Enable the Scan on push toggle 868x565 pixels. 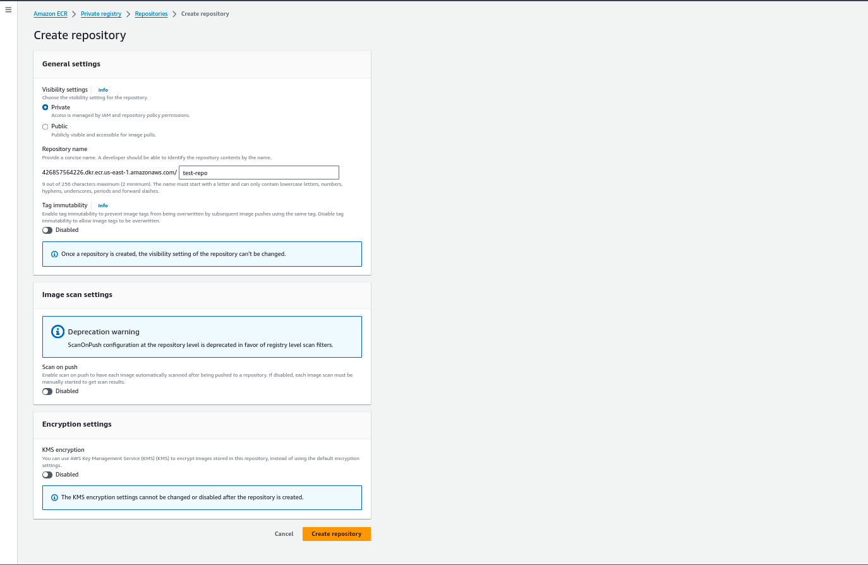coord(47,391)
